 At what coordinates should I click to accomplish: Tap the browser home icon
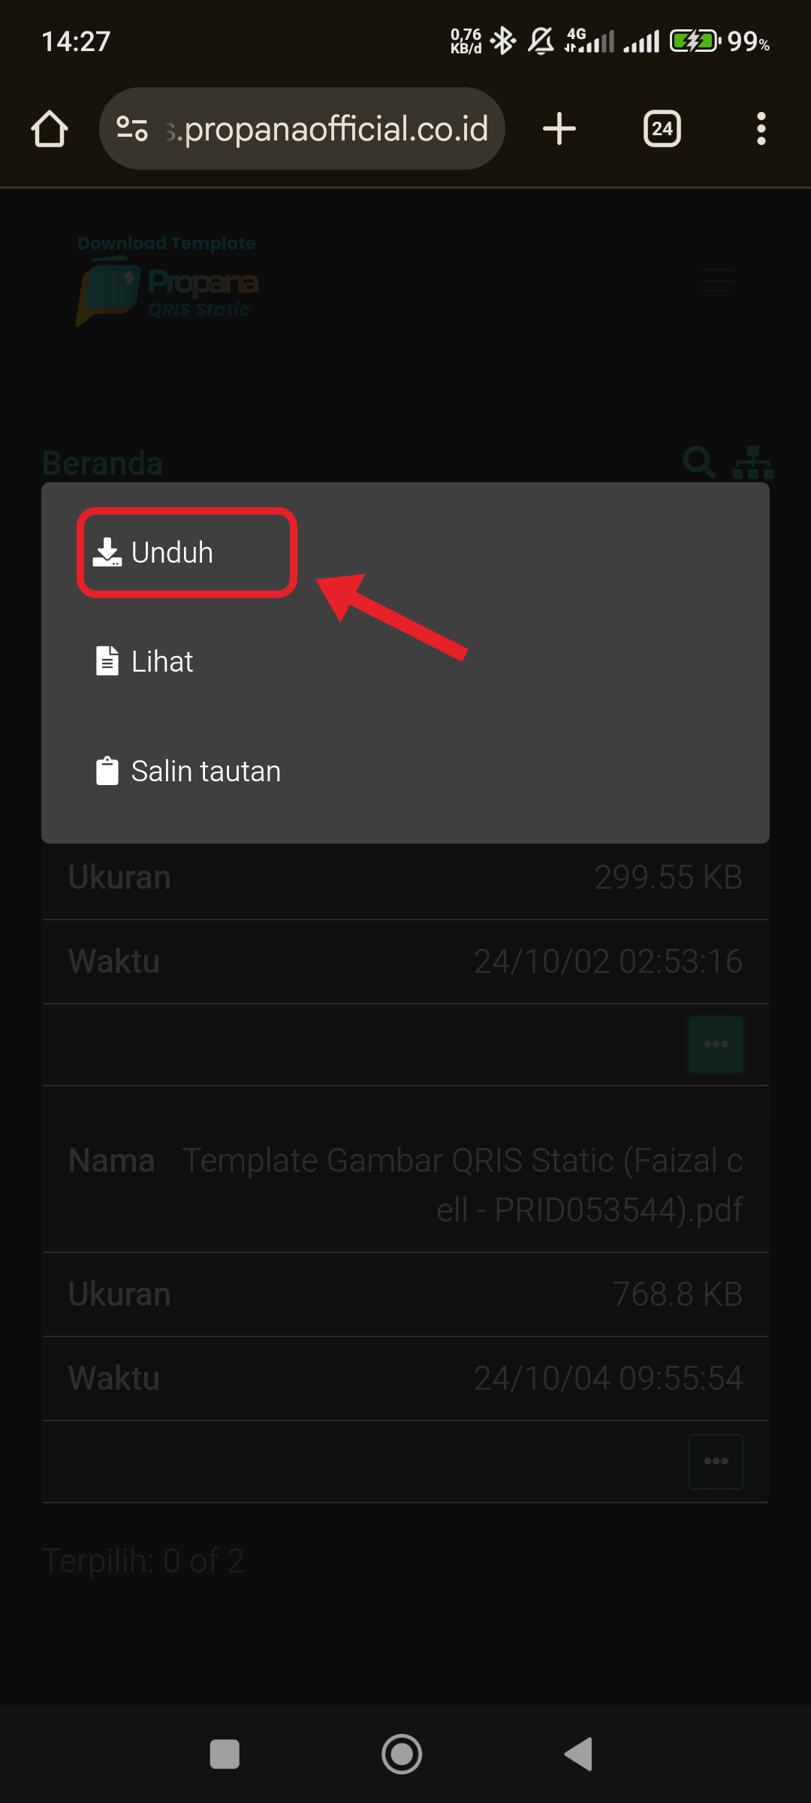(x=50, y=128)
